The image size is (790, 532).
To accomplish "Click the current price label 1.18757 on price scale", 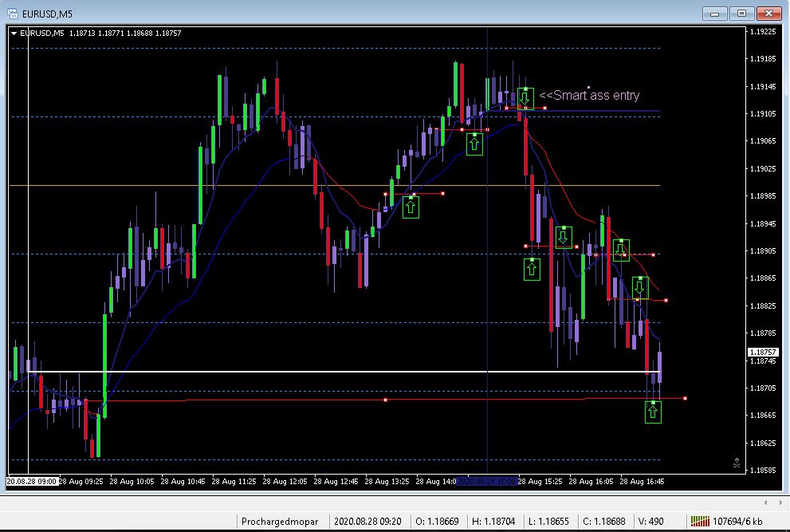I will [762, 352].
